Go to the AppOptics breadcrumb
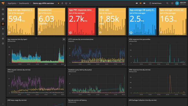Image resolution: width=188 pixels, height=106 pixels. 12,3
